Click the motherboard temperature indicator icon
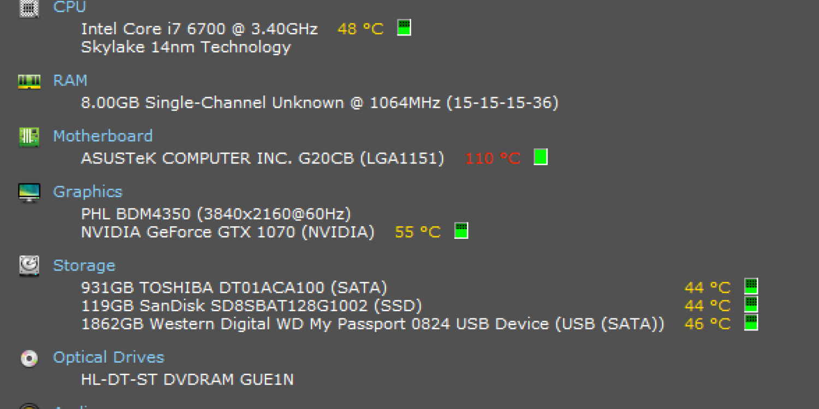This screenshot has height=409, width=819. [x=541, y=157]
